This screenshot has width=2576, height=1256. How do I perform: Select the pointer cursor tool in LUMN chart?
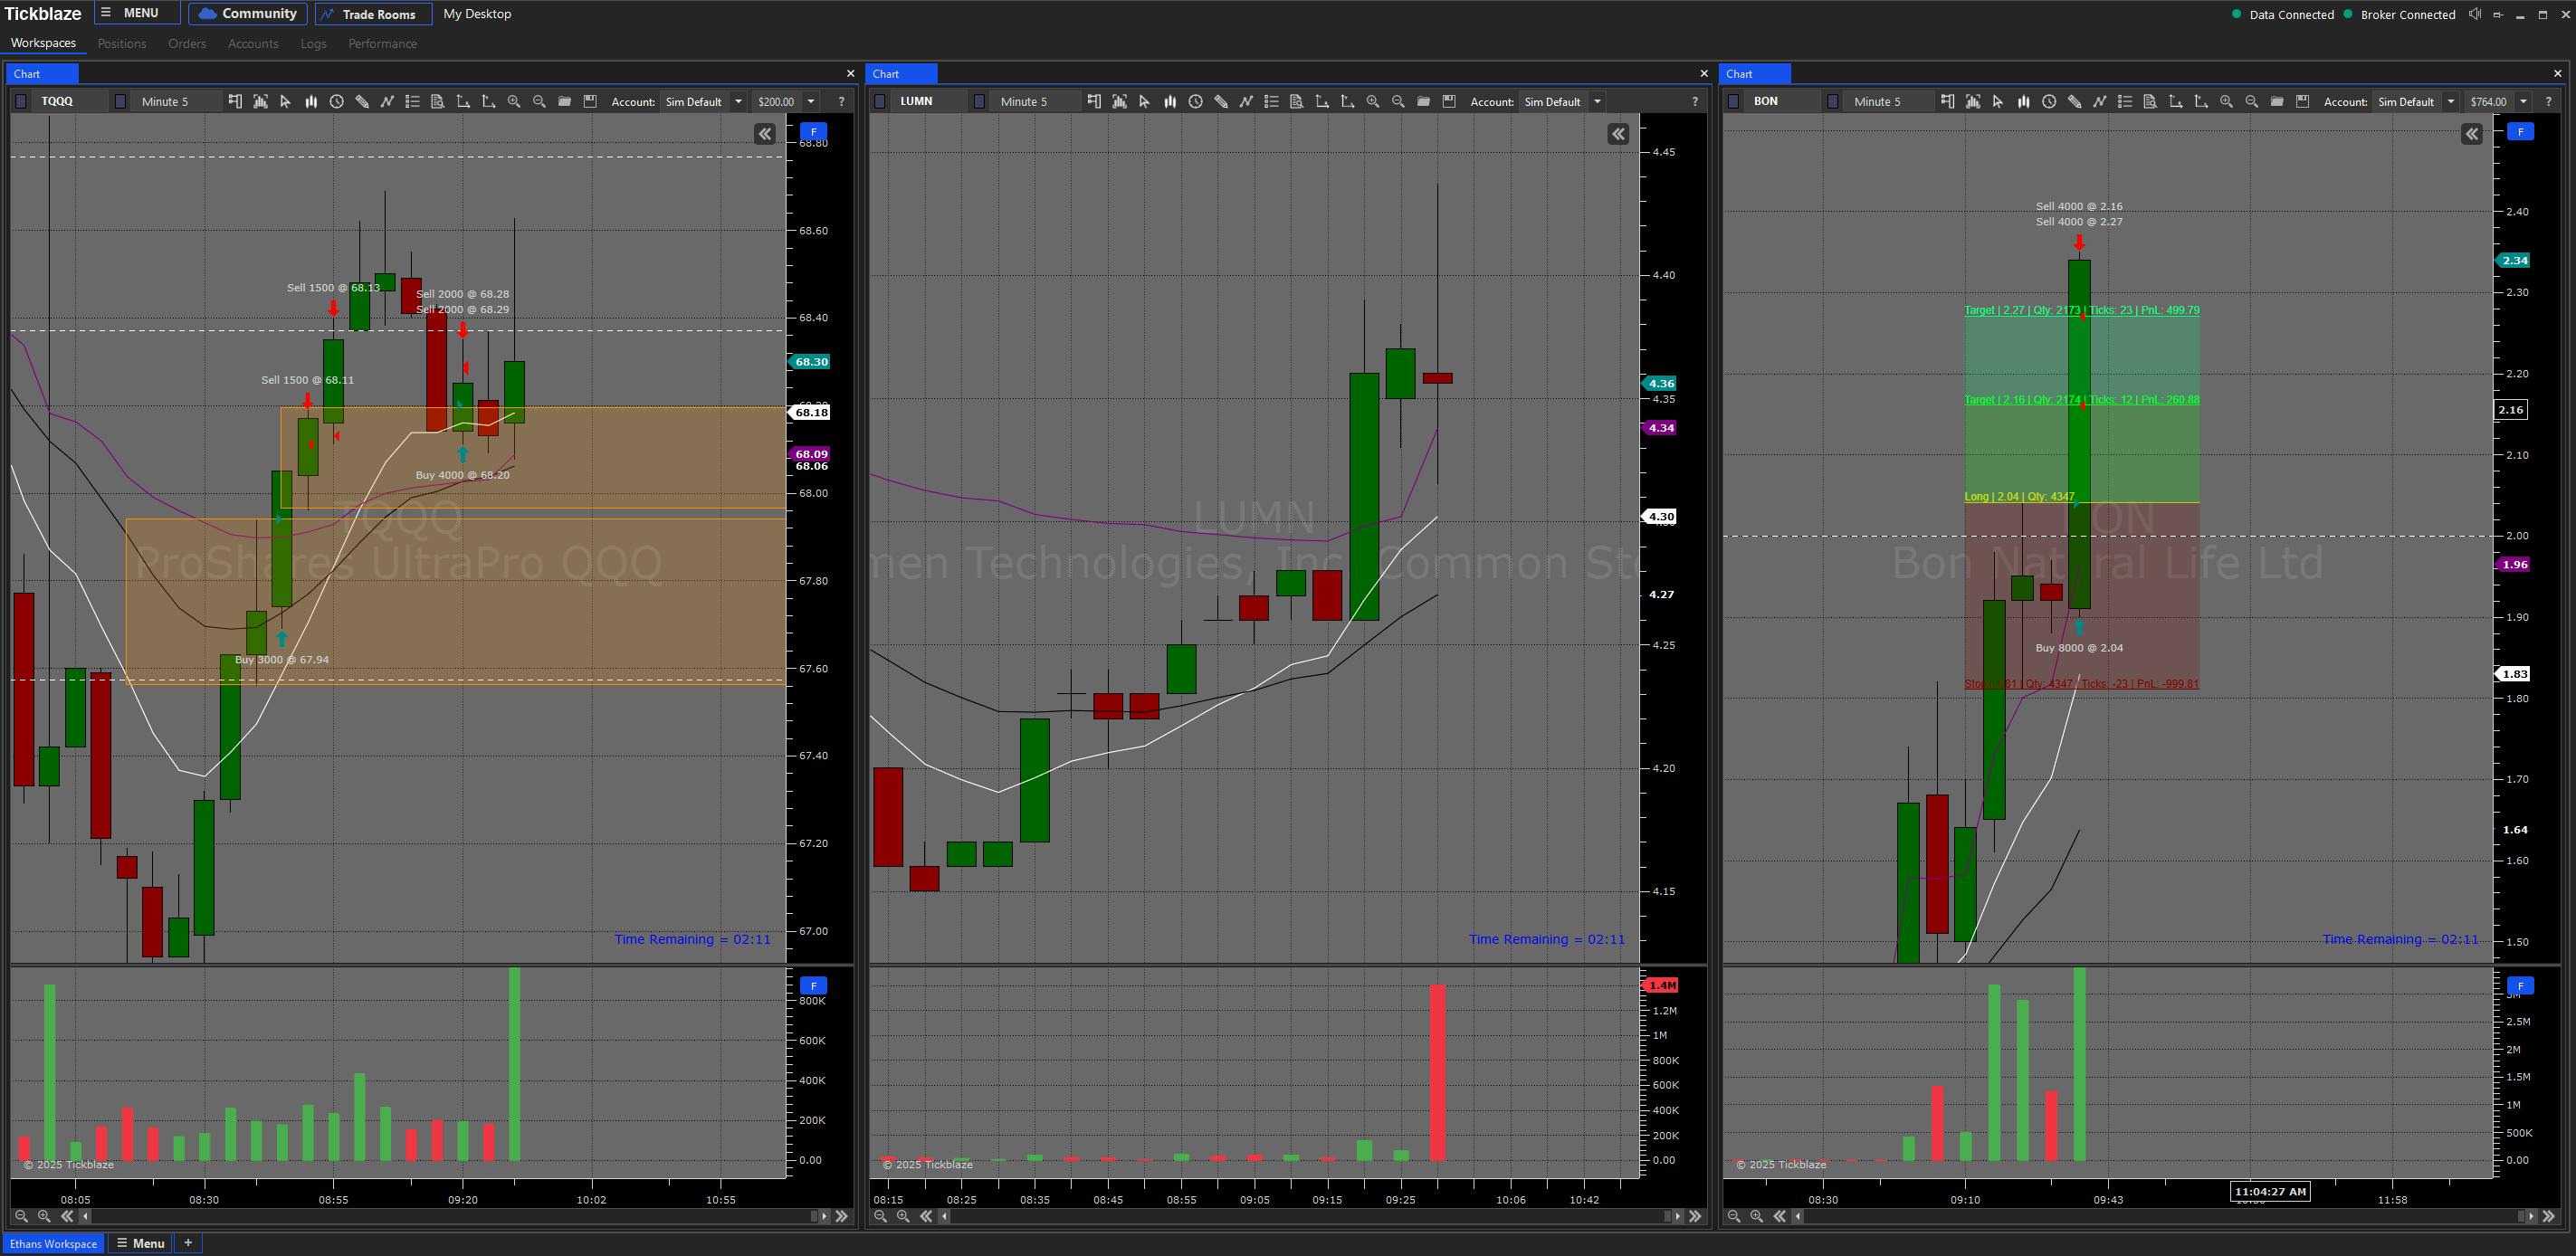point(1144,101)
